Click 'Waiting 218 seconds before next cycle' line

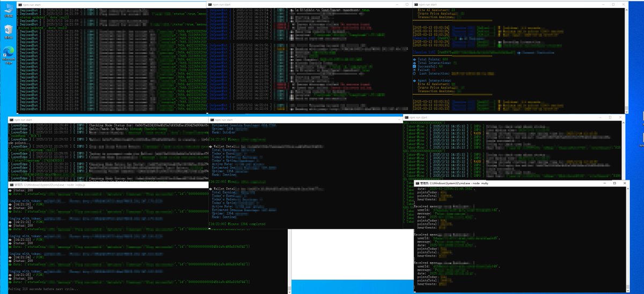(42, 289)
